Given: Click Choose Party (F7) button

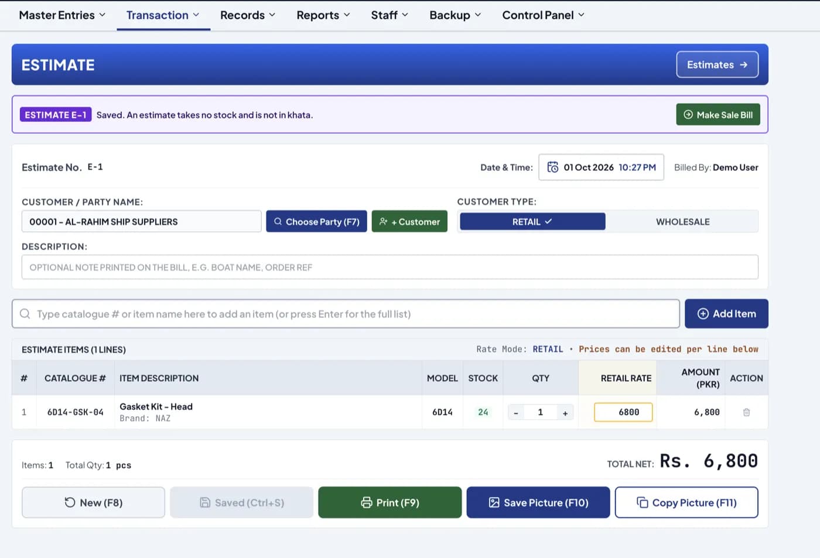Looking at the screenshot, I should point(316,222).
